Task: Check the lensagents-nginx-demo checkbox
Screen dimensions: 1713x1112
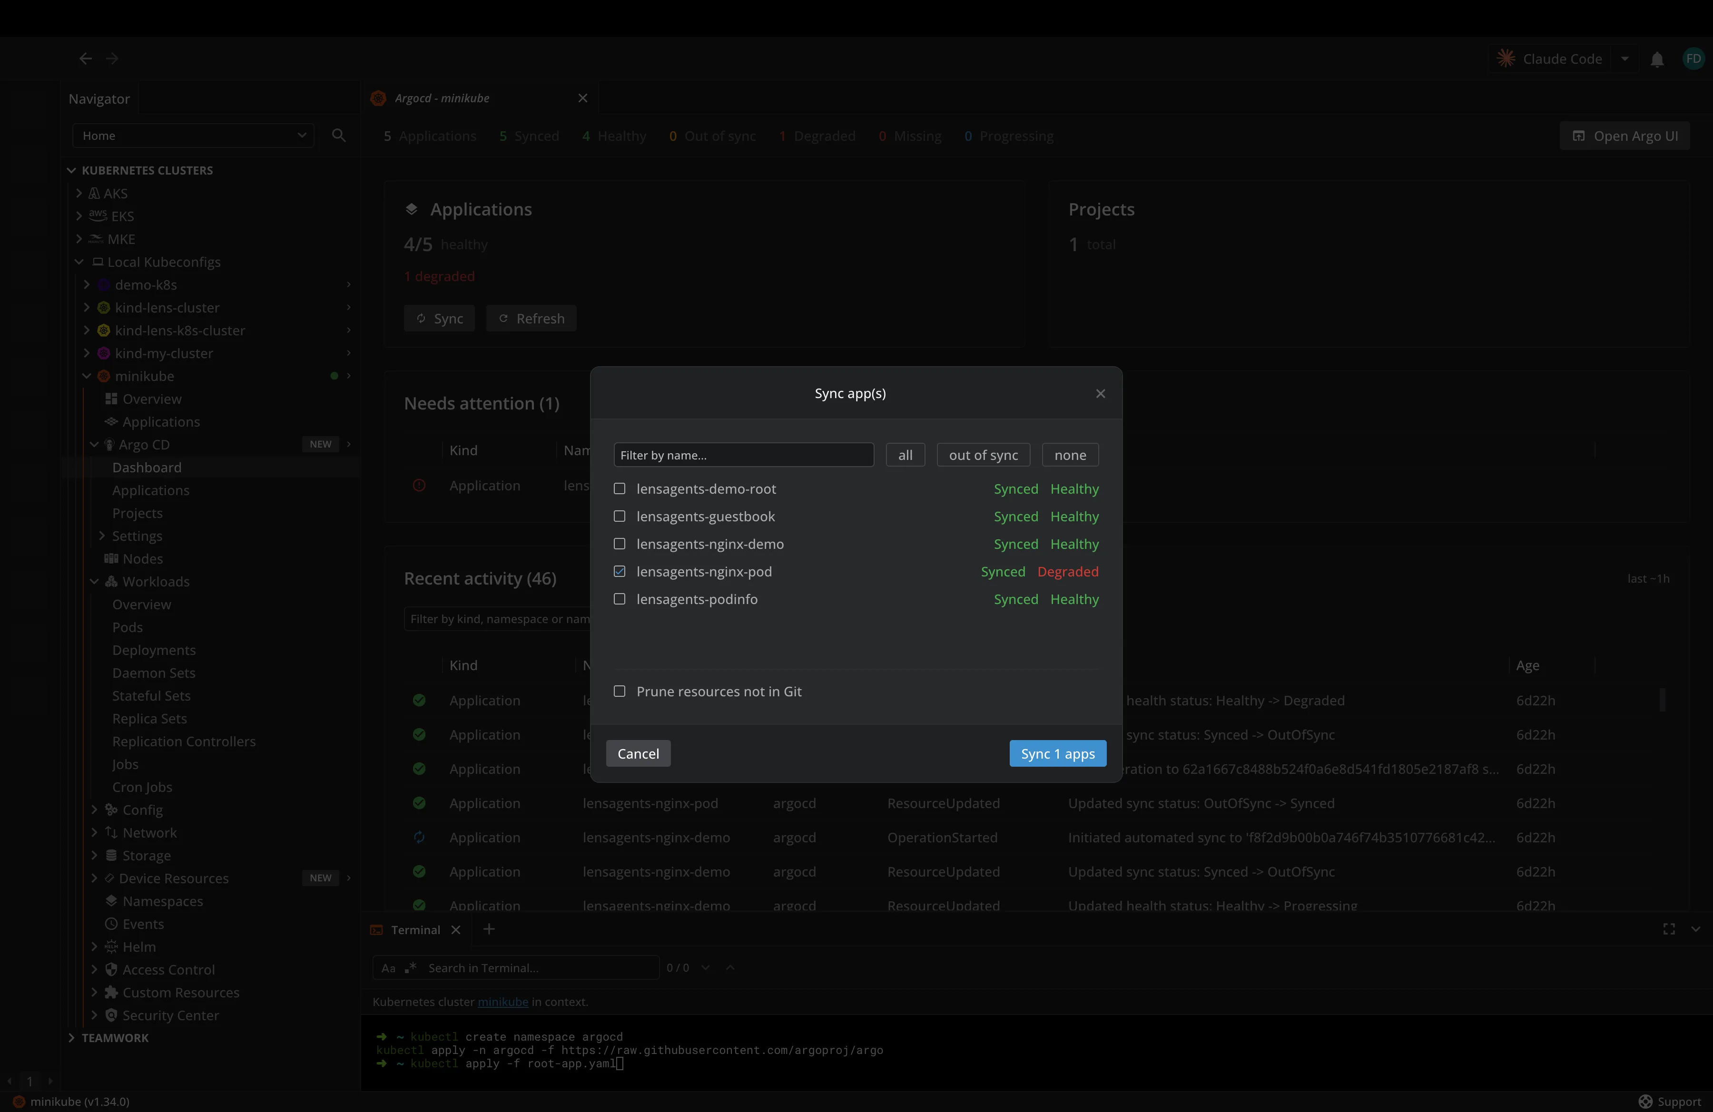Action: coord(619,544)
